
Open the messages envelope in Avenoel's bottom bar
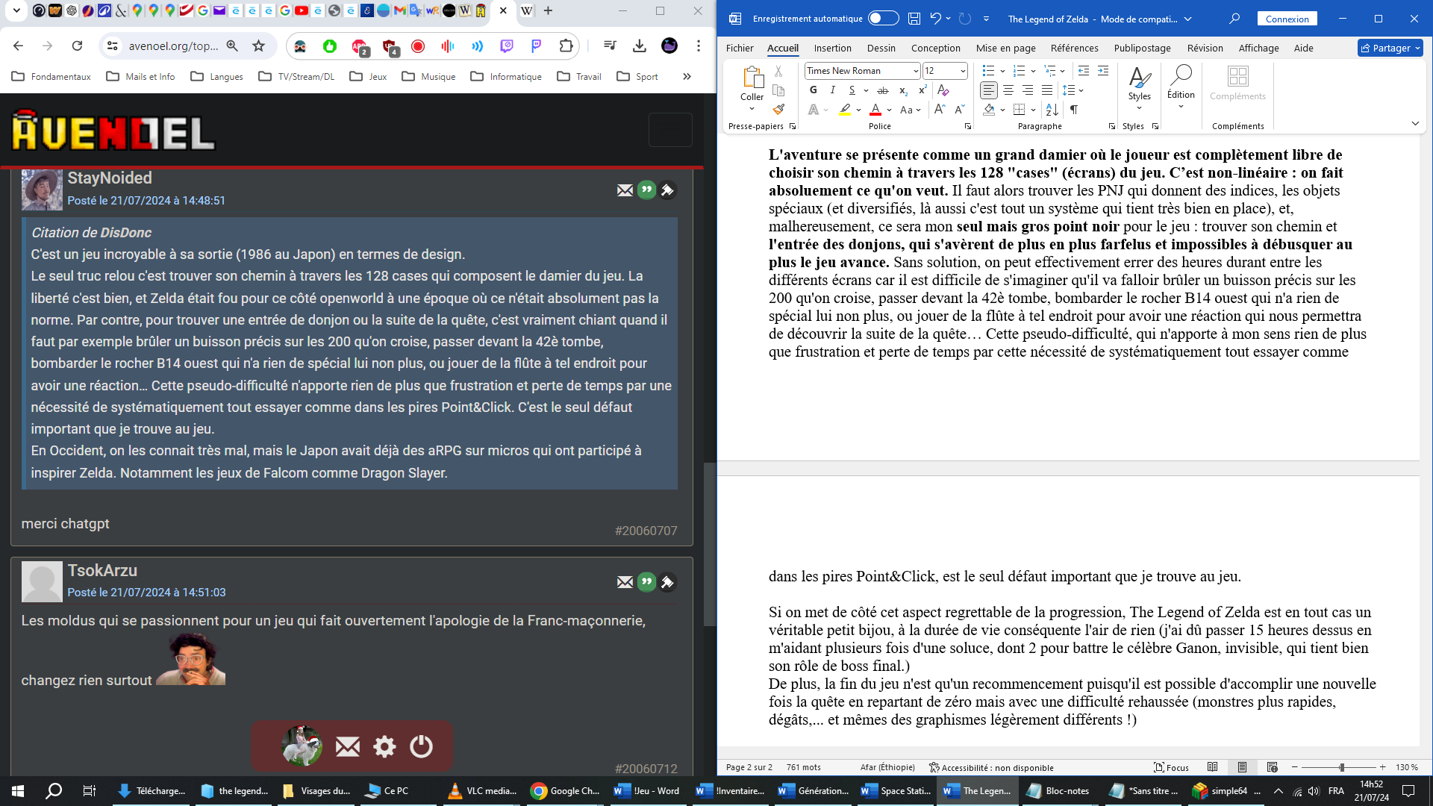(x=348, y=746)
